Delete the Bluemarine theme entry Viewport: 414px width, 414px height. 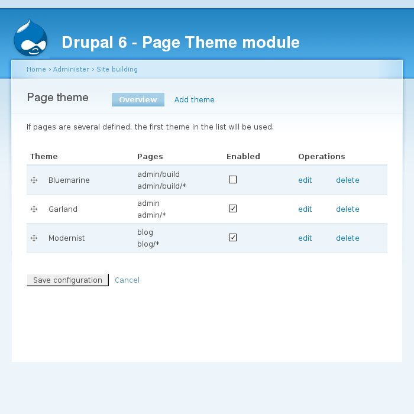348,180
